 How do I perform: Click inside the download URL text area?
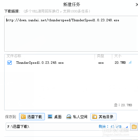[71, 34]
